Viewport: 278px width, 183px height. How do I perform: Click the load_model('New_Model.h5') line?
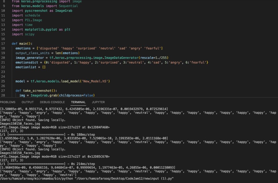(x=62, y=81)
